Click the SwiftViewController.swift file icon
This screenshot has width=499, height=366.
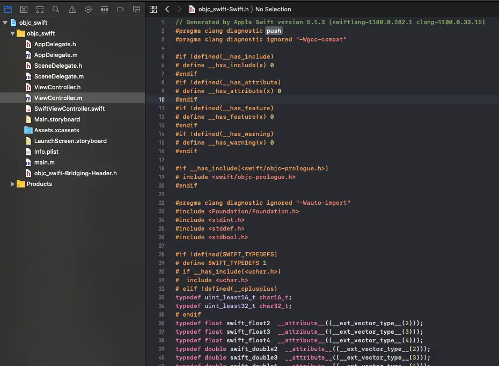(28, 109)
